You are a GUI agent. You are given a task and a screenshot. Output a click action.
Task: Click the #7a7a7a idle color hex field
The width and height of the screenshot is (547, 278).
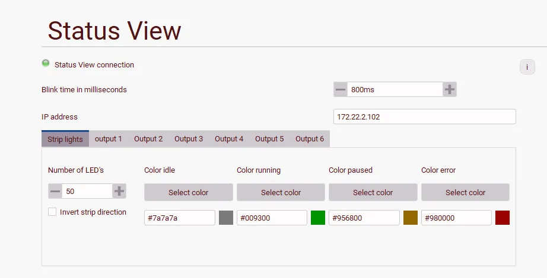[x=180, y=218]
